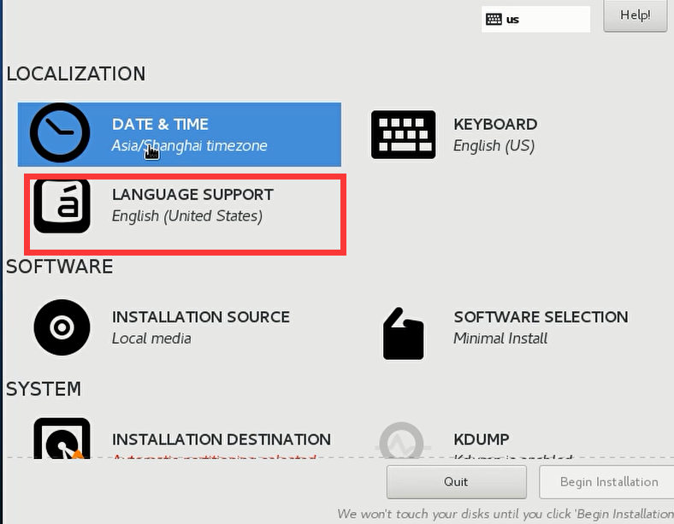Click the Begin Installation button
The height and width of the screenshot is (524, 674).
click(608, 481)
